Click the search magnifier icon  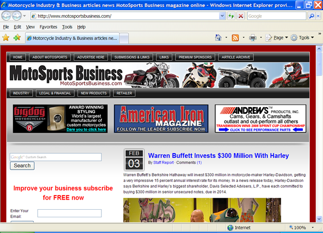coord(316,16)
